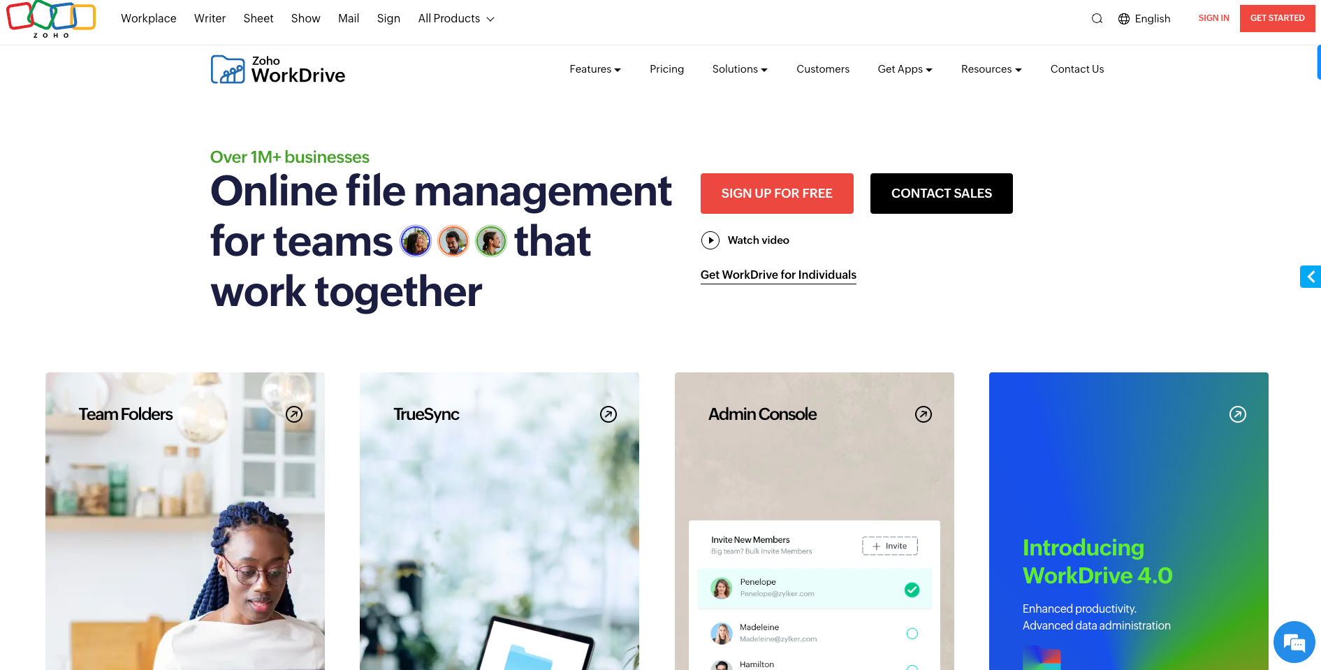Click Penelope@zylker.com email text
This screenshot has width=1321, height=670.
point(777,594)
